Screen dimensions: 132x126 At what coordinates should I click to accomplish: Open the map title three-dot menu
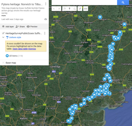pos(46,4)
